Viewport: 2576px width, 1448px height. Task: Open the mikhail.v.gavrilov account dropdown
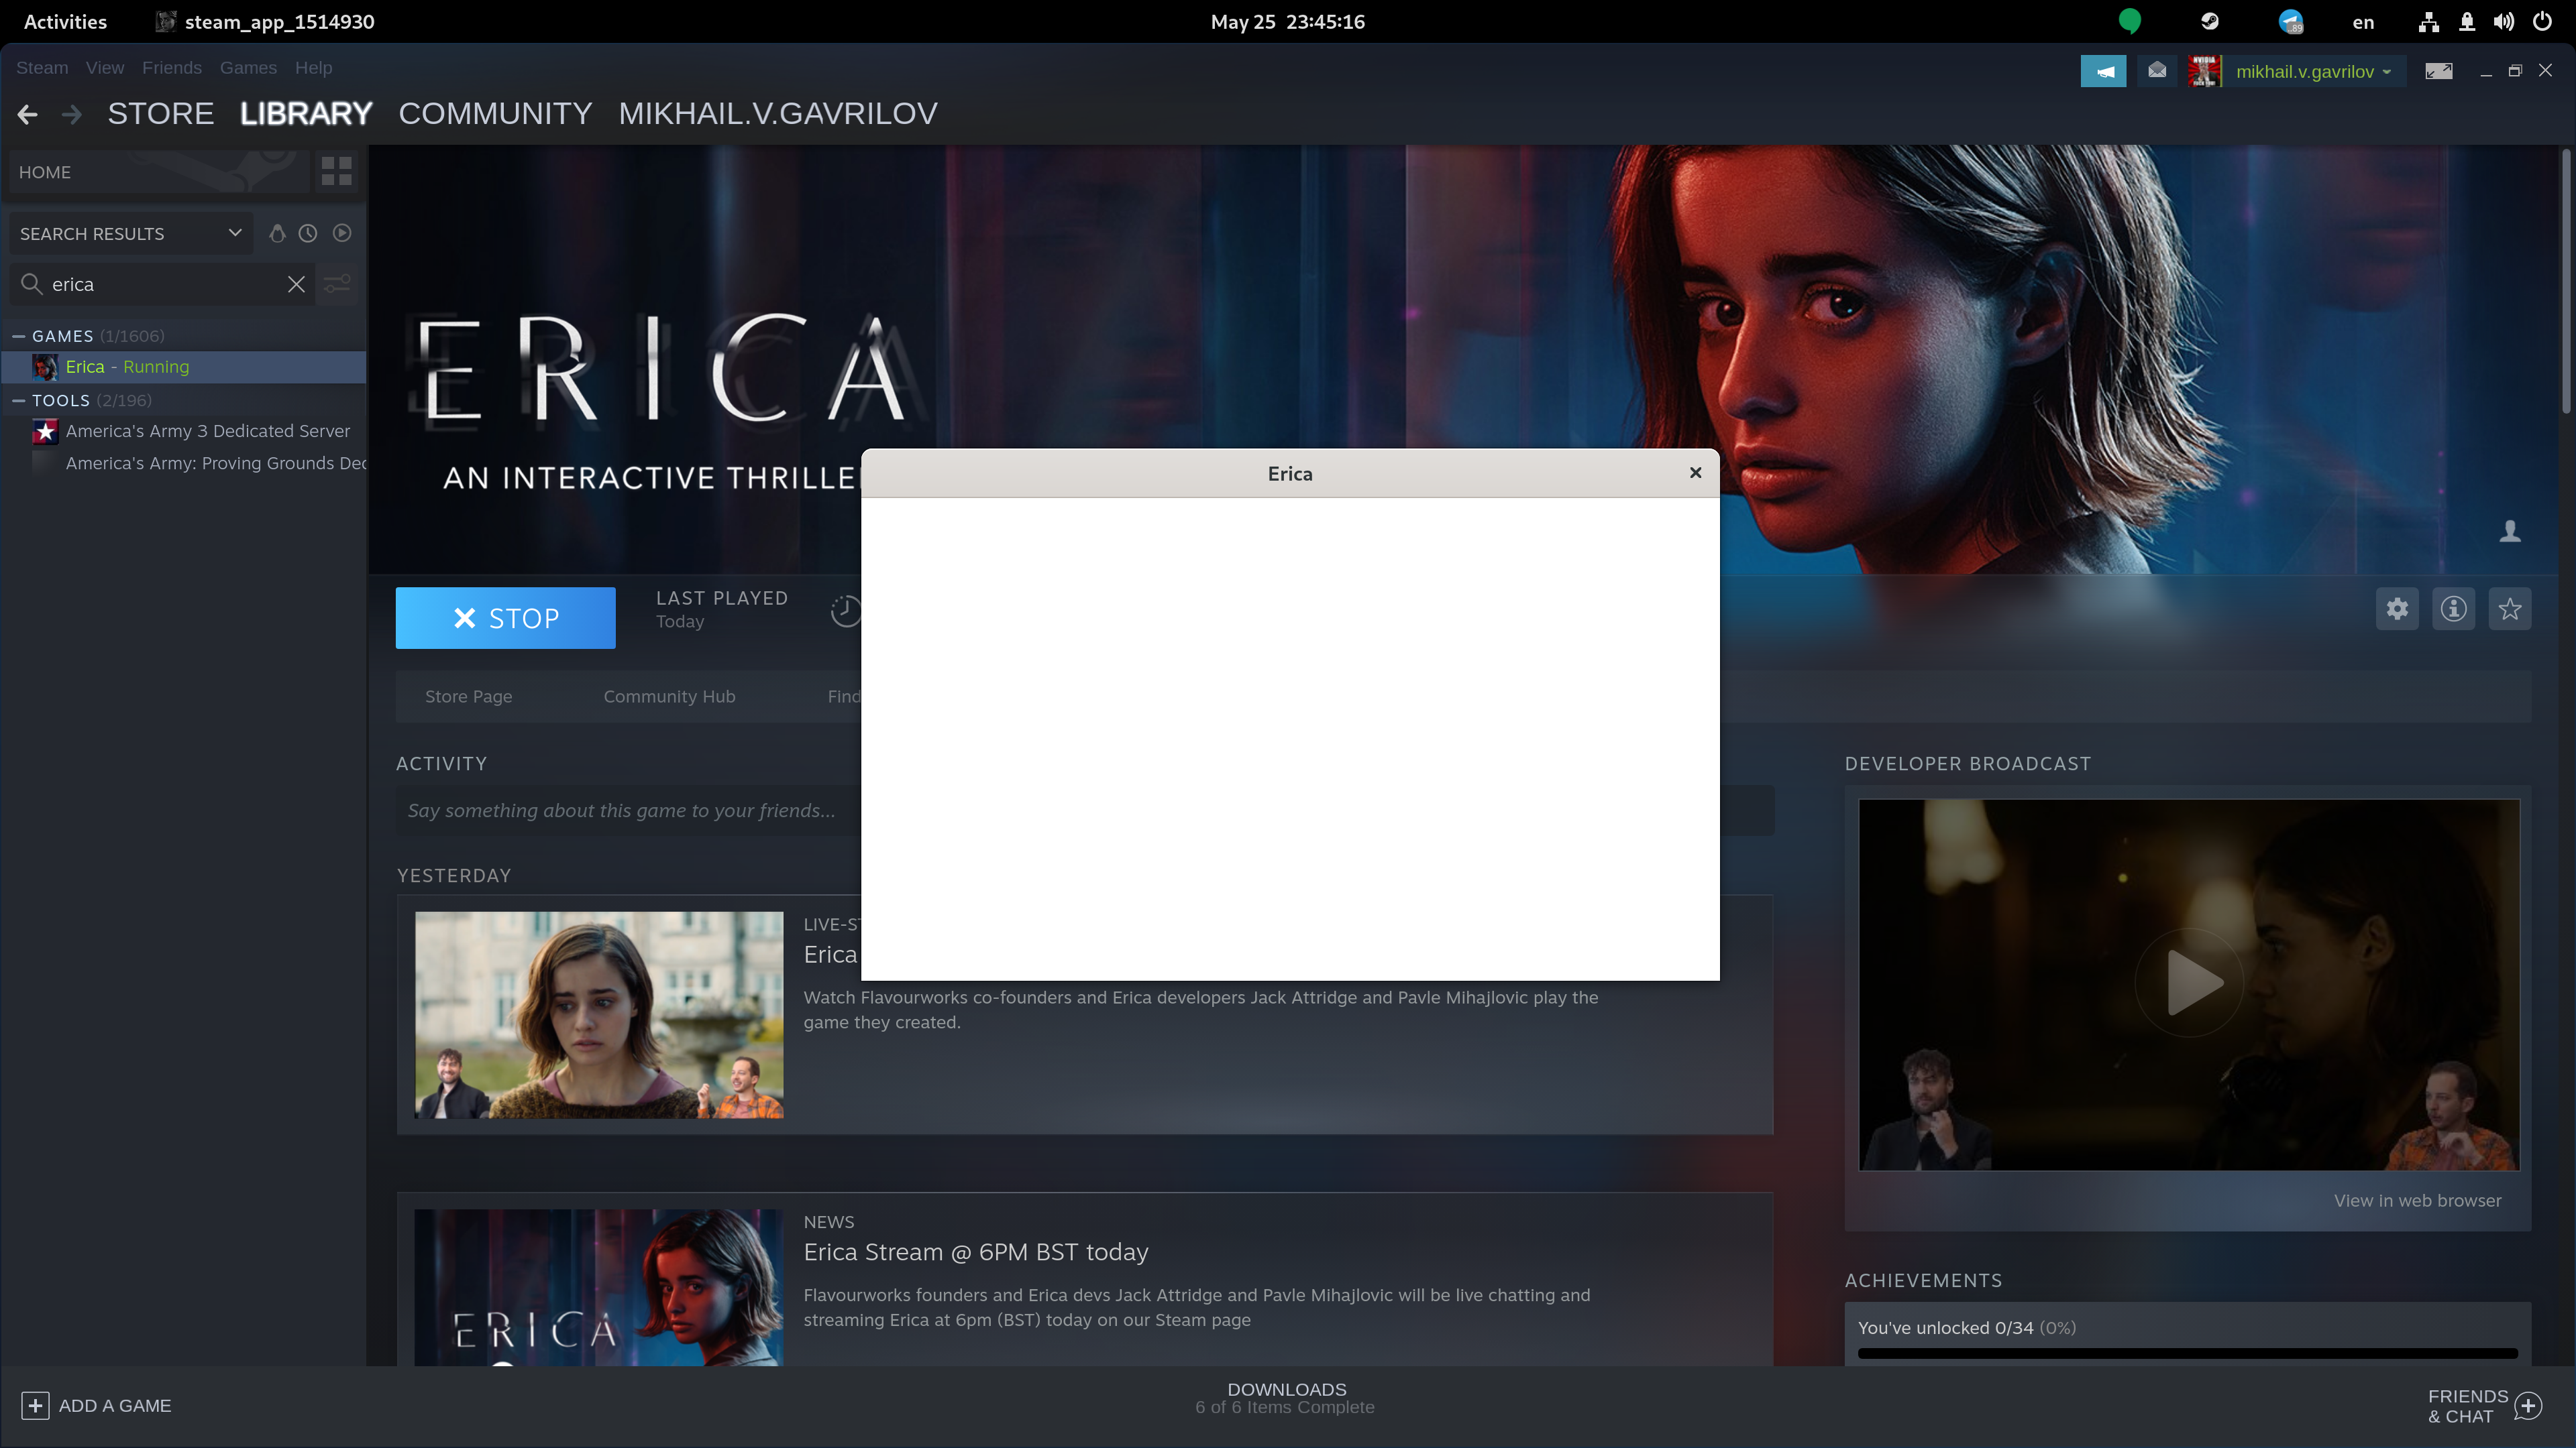[x=2313, y=71]
